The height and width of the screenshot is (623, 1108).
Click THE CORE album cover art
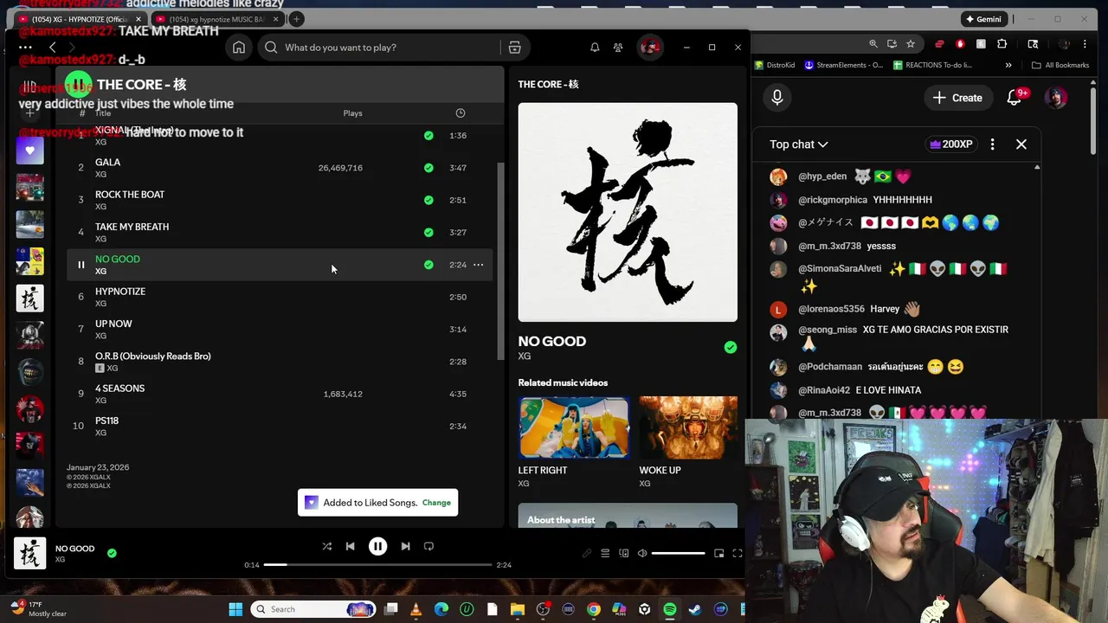628,212
